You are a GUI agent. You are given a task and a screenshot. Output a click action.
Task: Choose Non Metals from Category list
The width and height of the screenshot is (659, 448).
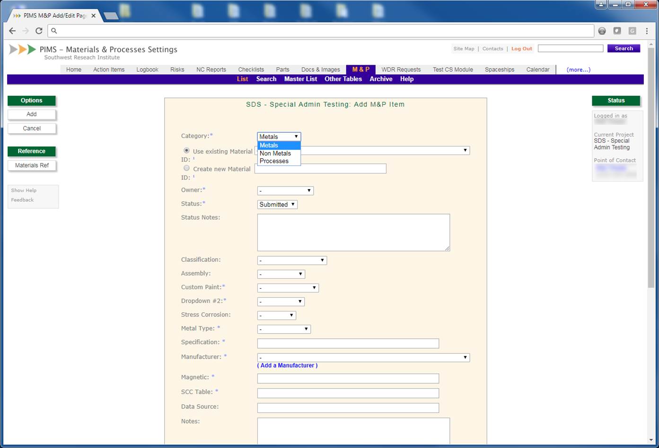(275, 153)
